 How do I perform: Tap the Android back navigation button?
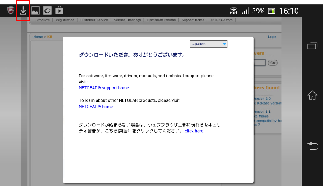pos(313,146)
